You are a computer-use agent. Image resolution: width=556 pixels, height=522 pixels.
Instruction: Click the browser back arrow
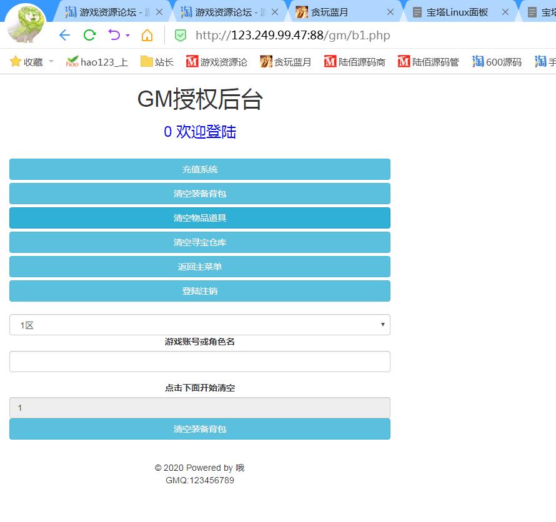(64, 35)
